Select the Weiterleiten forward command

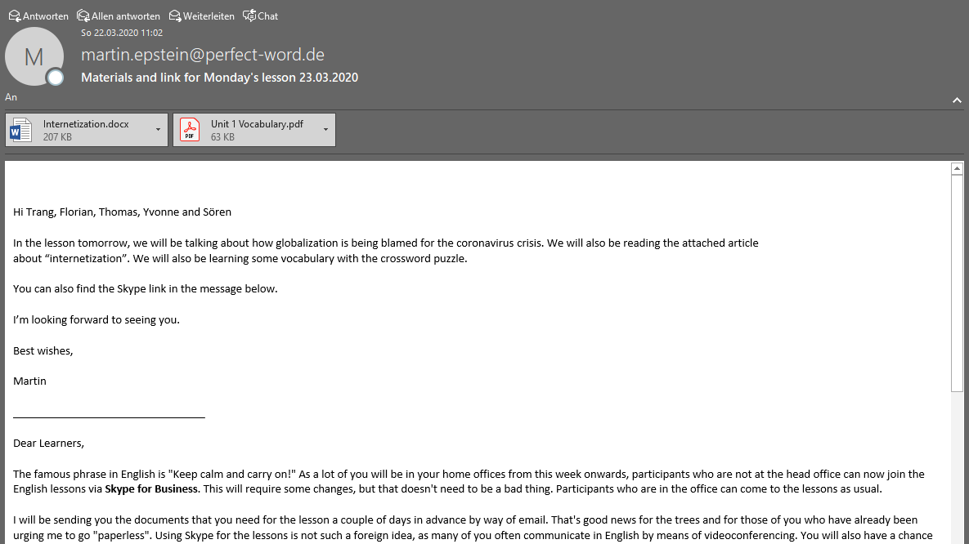(201, 16)
